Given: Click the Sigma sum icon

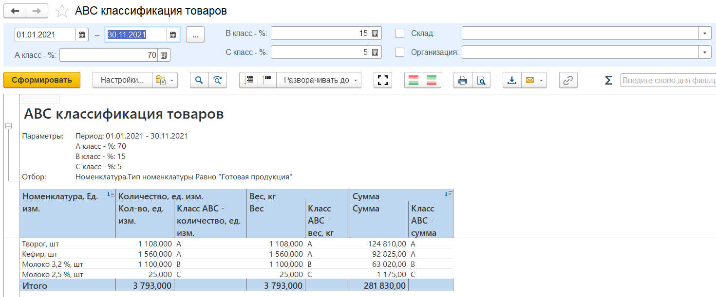Looking at the screenshot, I should (608, 80).
